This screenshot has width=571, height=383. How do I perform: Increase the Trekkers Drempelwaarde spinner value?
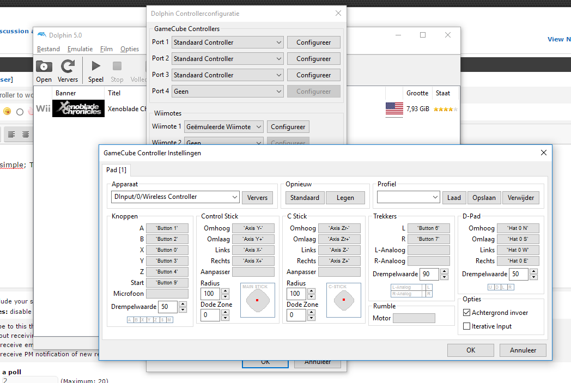(444, 271)
